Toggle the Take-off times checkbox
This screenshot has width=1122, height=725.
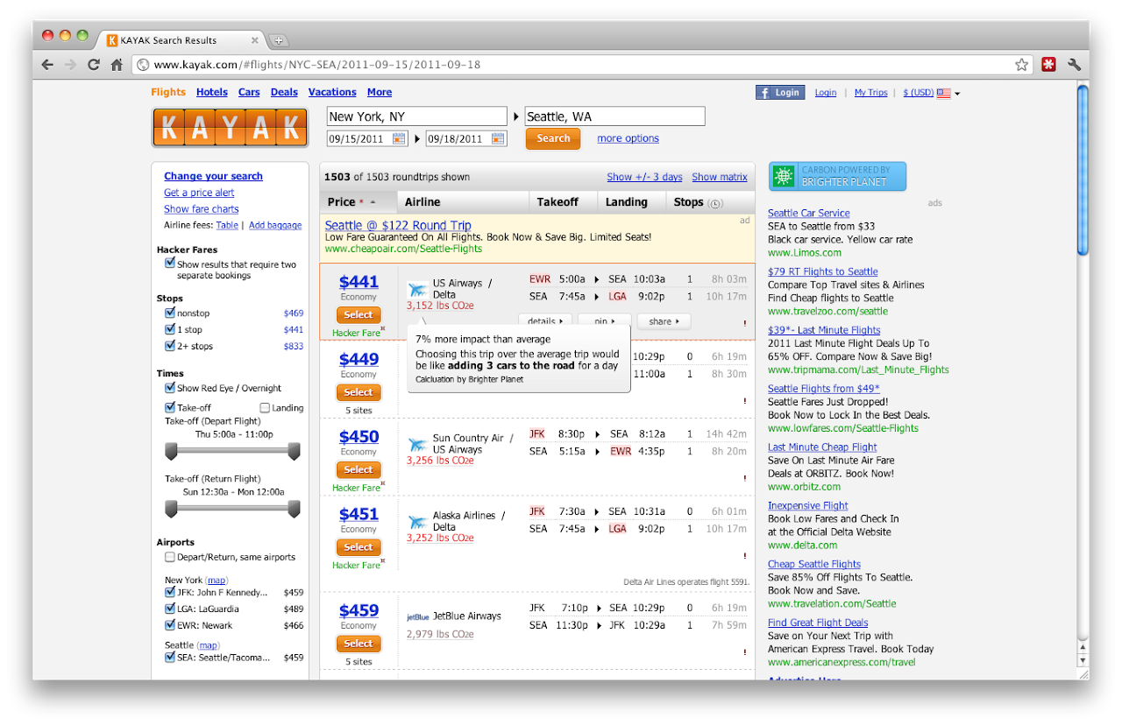coord(170,407)
